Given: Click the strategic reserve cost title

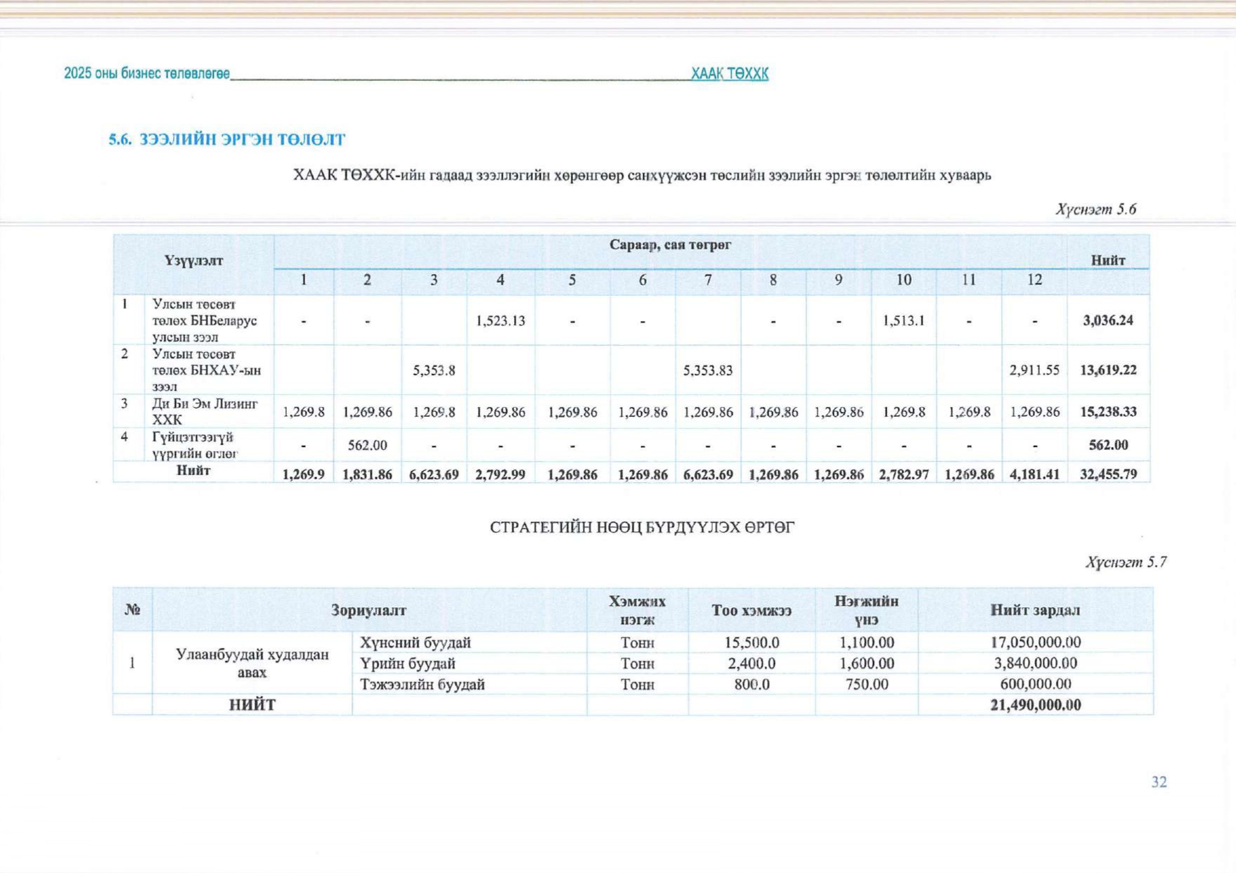Looking at the screenshot, I should [x=642, y=528].
